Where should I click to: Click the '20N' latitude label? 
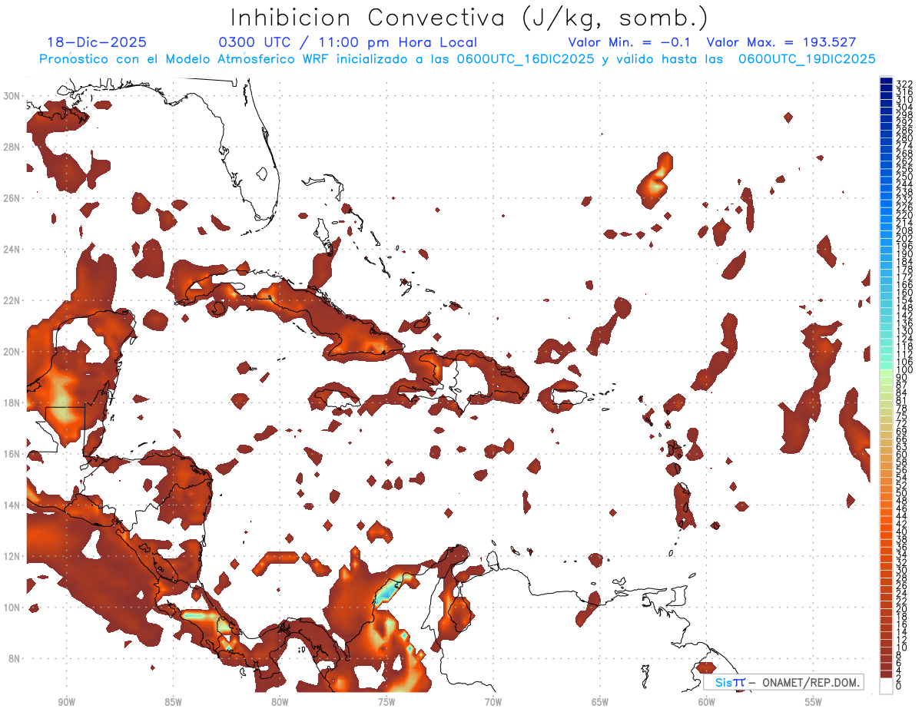pyautogui.click(x=13, y=352)
